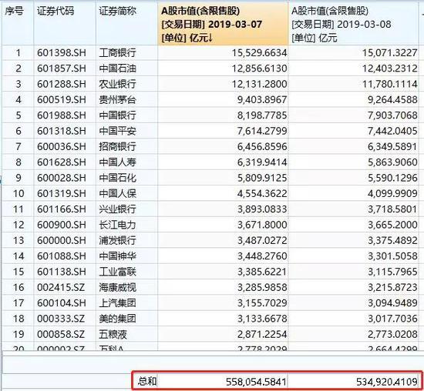Click value 5,590.1296
This screenshot has height=391, width=424.
pyautogui.click(x=392, y=179)
